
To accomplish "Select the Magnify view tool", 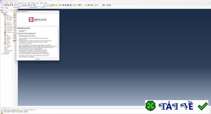I will 20,5.
